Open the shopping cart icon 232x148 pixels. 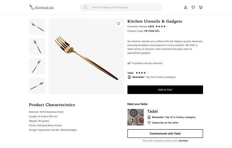(201, 7)
